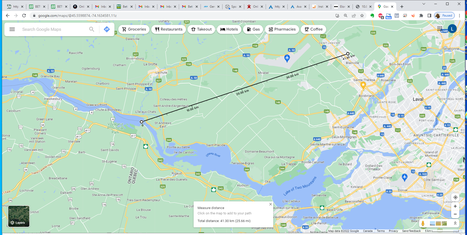Open the Chrome three-dot menu
The image size is (467, 235).
(x=459, y=16)
